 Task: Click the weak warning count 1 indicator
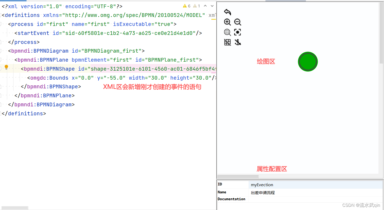(197, 6)
